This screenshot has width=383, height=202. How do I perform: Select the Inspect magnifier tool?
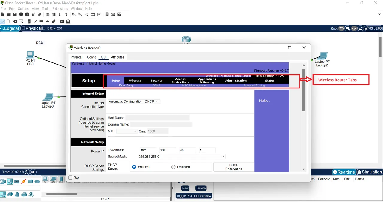click(9, 22)
